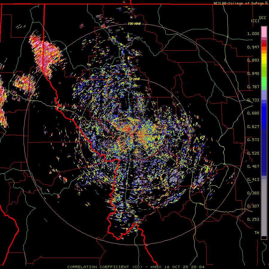
Task: Click the 0.947 scale value
Action: click(x=253, y=47)
